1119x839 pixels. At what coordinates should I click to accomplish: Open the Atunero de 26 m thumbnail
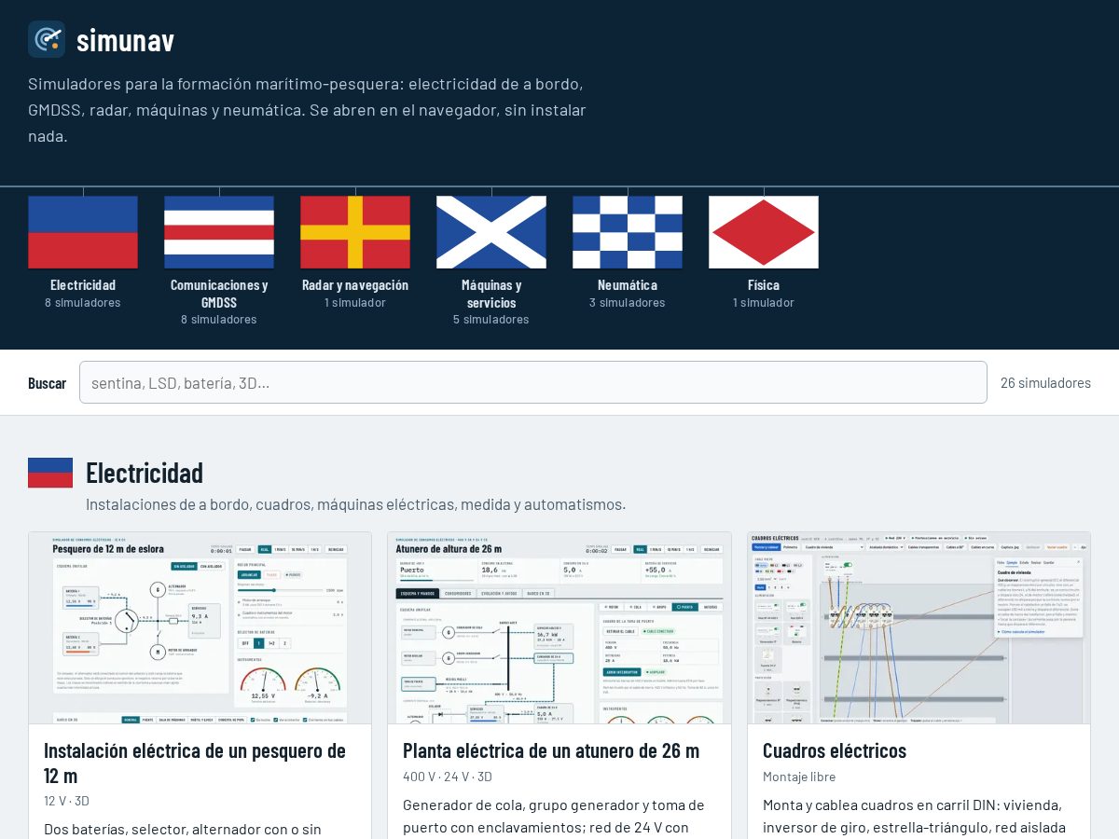(559, 628)
